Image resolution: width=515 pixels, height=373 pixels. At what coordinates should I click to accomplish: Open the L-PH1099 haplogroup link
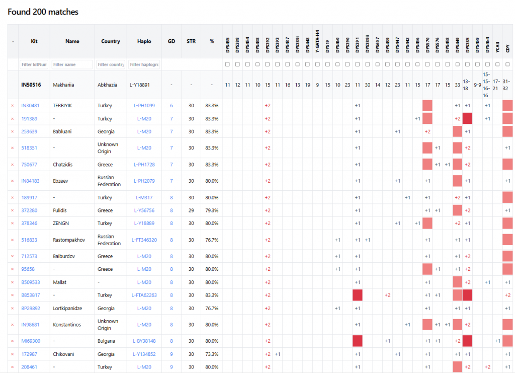144,106
